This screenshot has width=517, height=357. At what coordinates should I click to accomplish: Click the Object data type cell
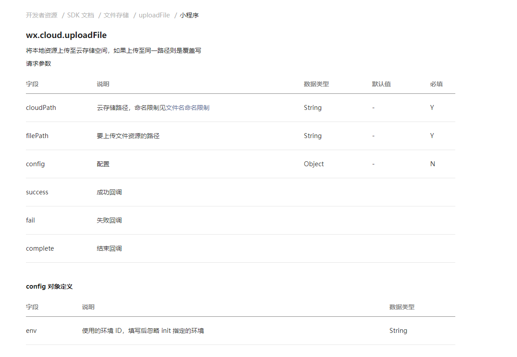click(314, 164)
